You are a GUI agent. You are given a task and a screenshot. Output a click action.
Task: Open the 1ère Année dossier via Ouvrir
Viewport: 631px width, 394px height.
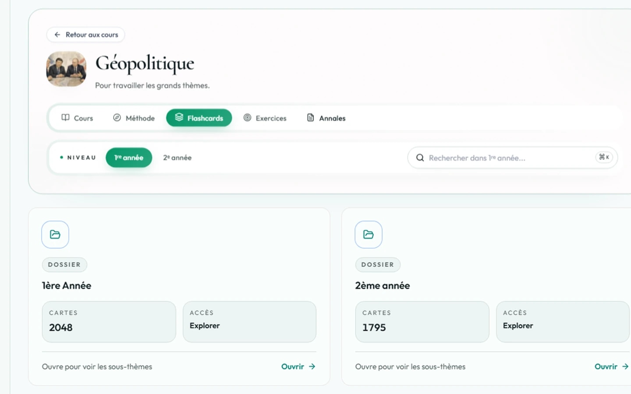pos(298,366)
